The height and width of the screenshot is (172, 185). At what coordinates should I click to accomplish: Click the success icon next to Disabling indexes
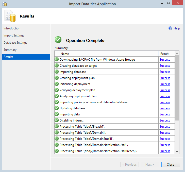(x=57, y=121)
